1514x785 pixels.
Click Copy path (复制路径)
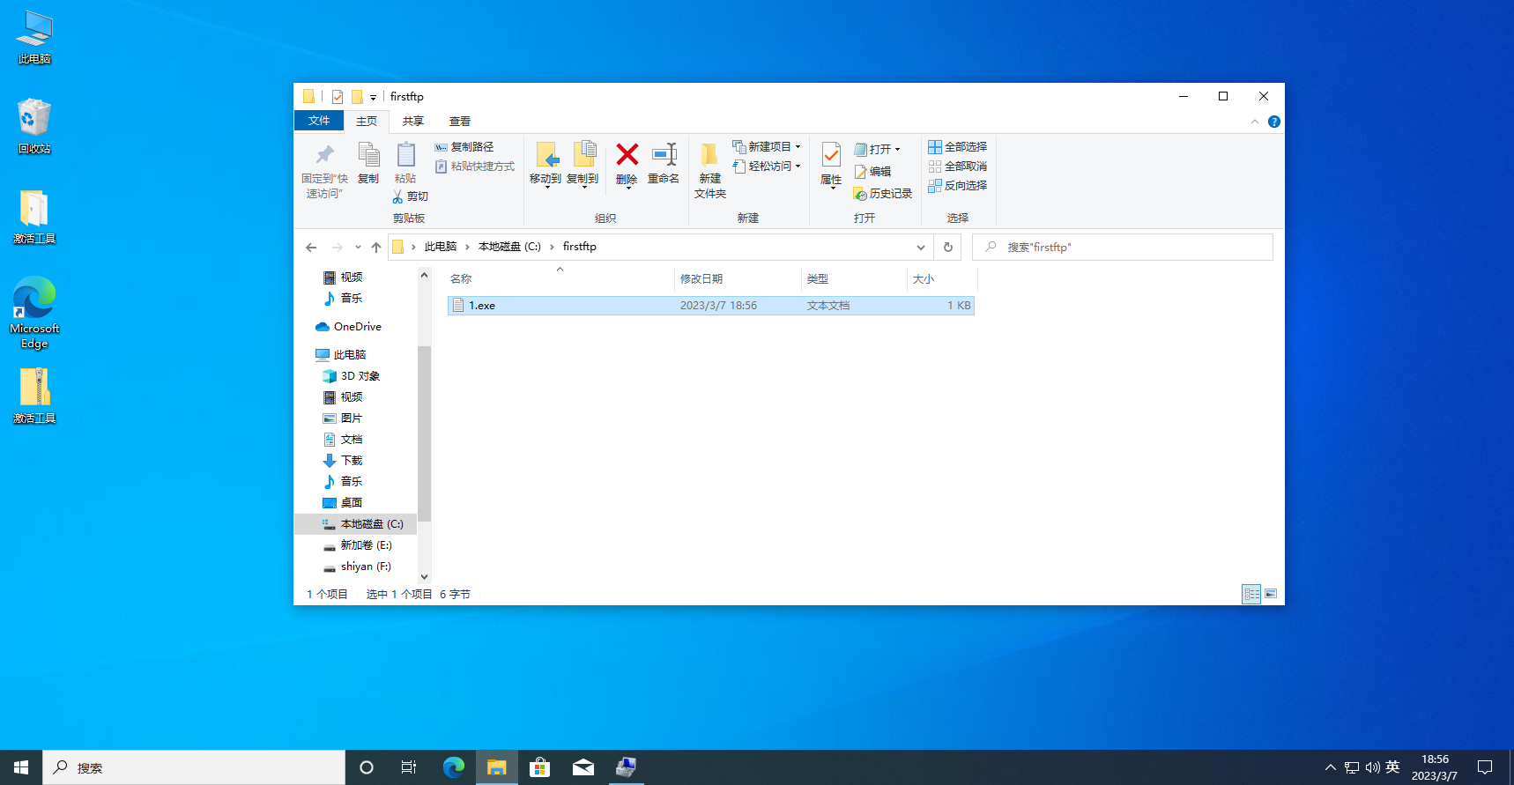pos(464,147)
